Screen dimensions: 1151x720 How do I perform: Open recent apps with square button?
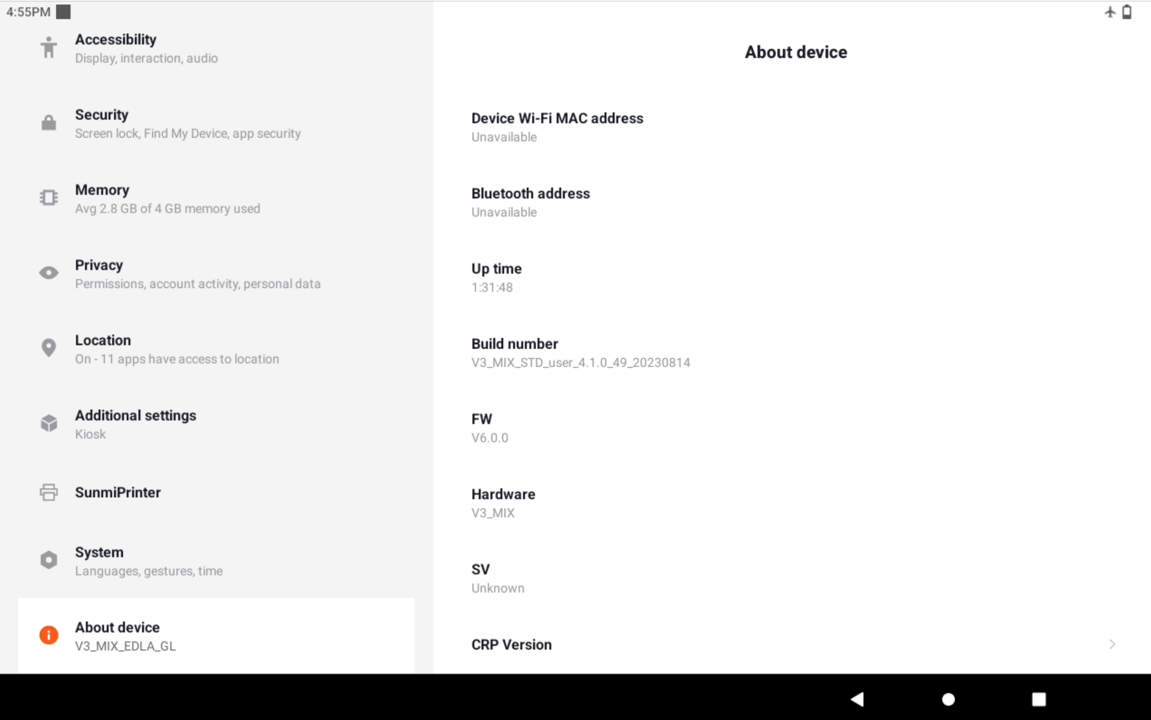[x=1039, y=699]
